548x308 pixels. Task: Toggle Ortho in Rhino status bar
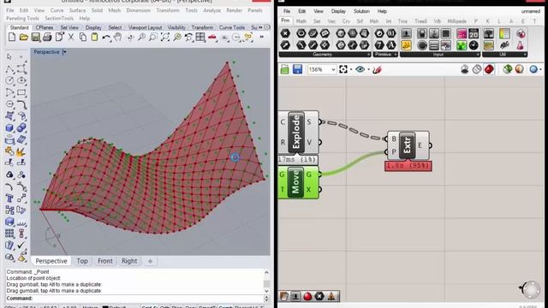(x=164, y=306)
